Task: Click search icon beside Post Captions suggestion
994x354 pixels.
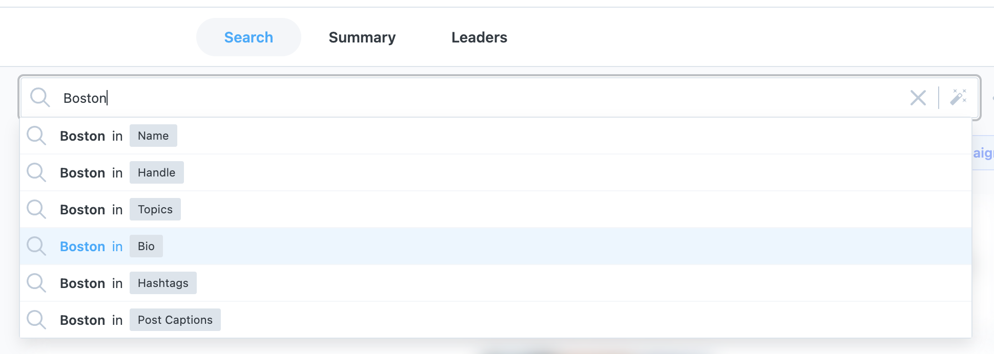Action: pyautogui.click(x=36, y=320)
